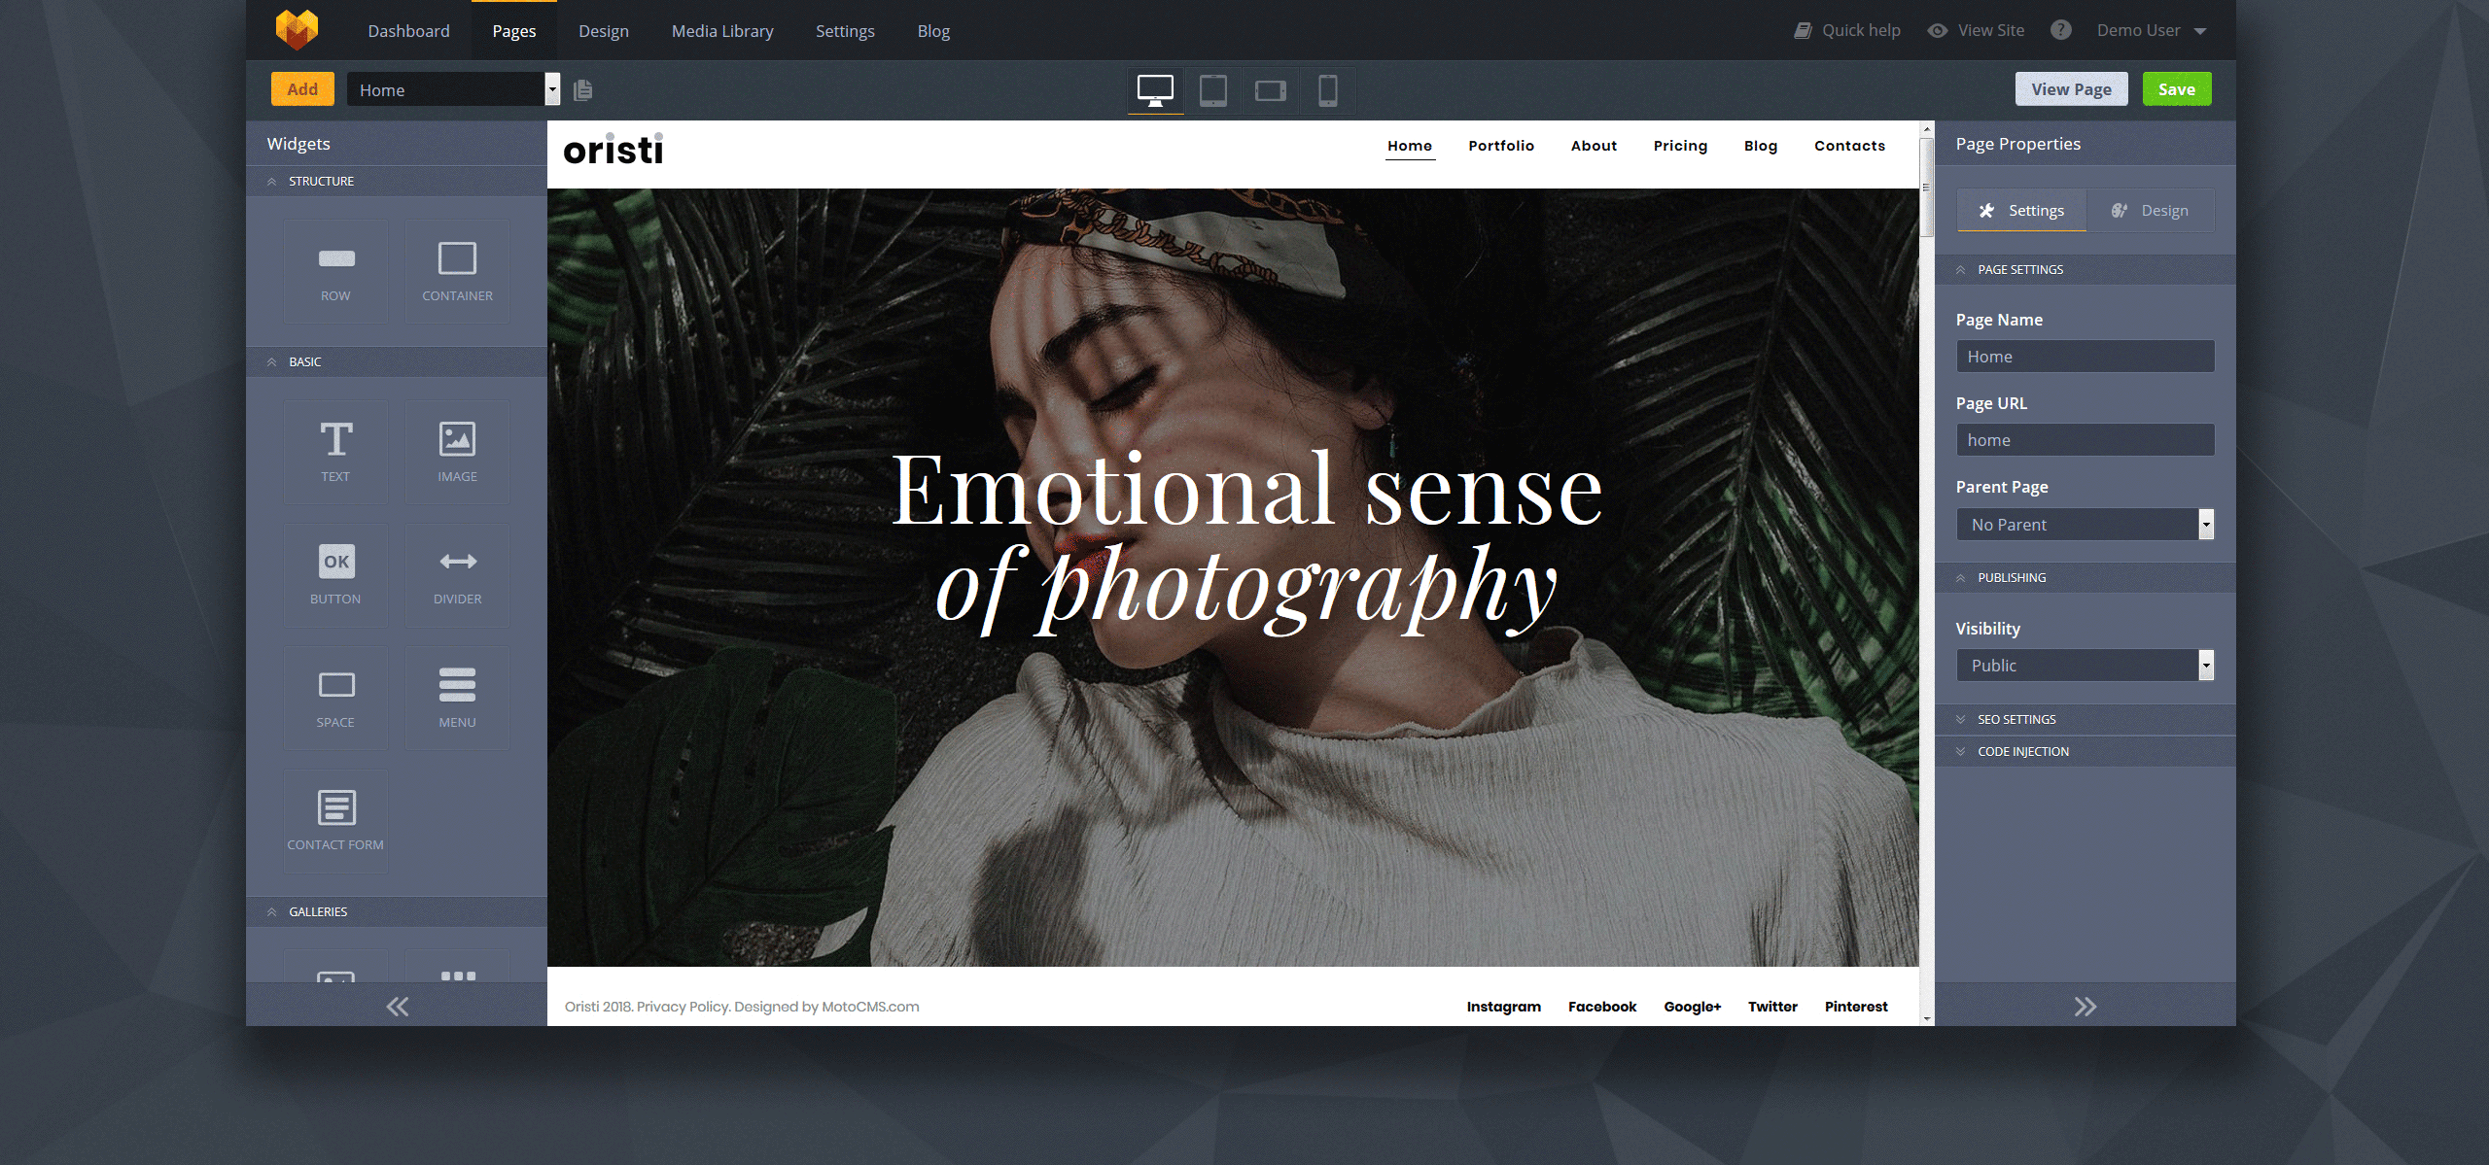Image resolution: width=2489 pixels, height=1165 pixels.
Task: Choose the Divider widget
Action: tap(457, 575)
